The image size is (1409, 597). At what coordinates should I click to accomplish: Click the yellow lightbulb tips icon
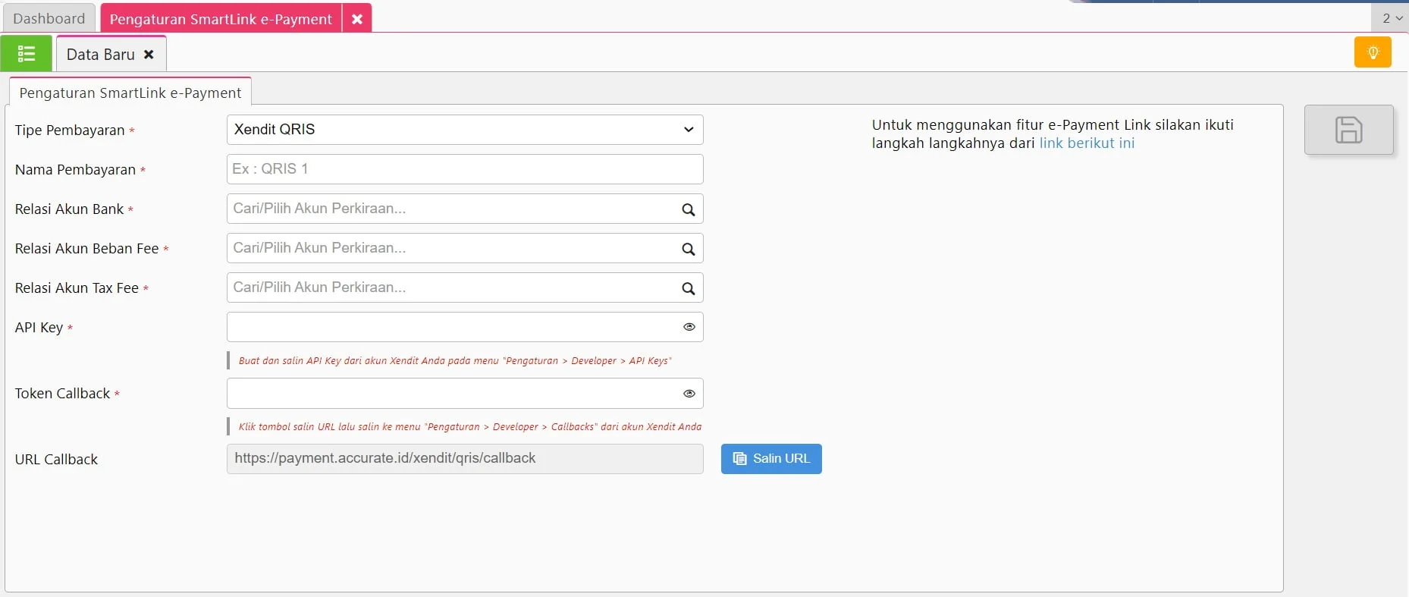[x=1372, y=52]
